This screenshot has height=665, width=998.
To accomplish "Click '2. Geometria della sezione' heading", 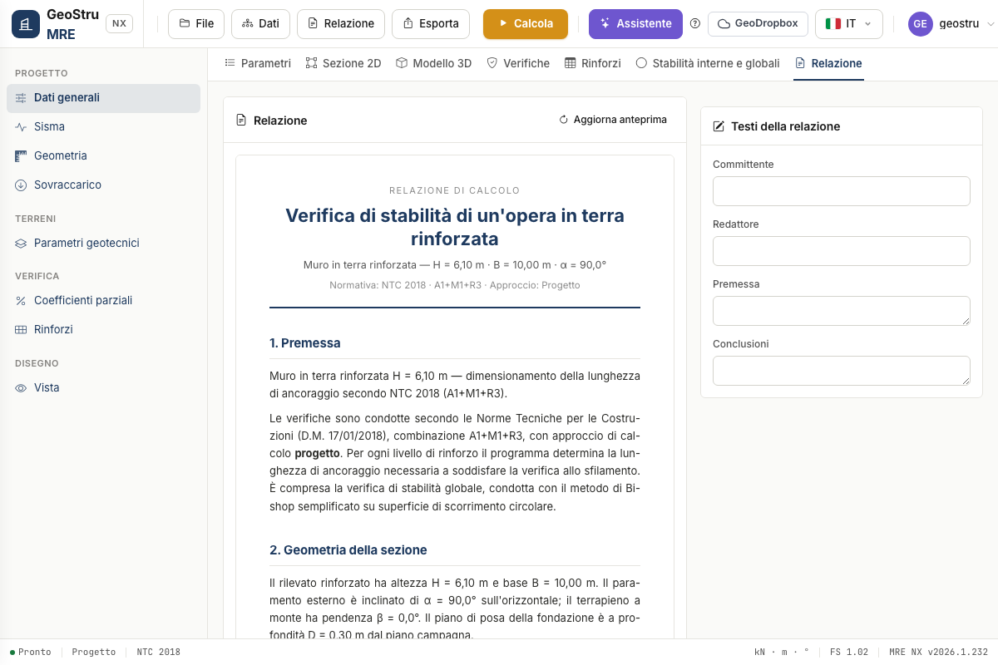I will click(348, 550).
